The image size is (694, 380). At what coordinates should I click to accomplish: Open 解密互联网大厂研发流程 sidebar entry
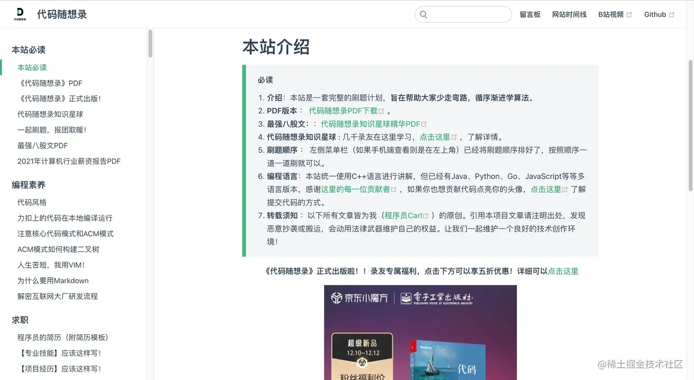[57, 296]
